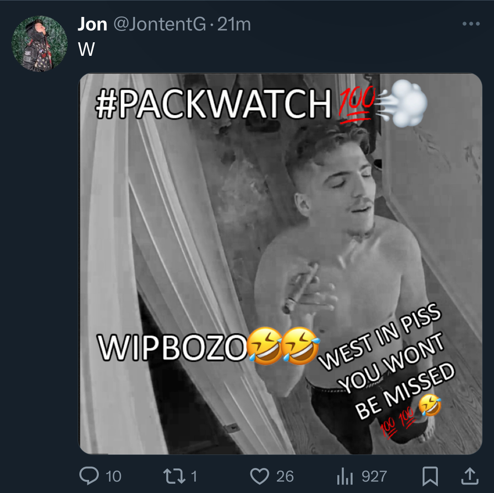Click the 927 views count

pyautogui.click(x=374, y=476)
